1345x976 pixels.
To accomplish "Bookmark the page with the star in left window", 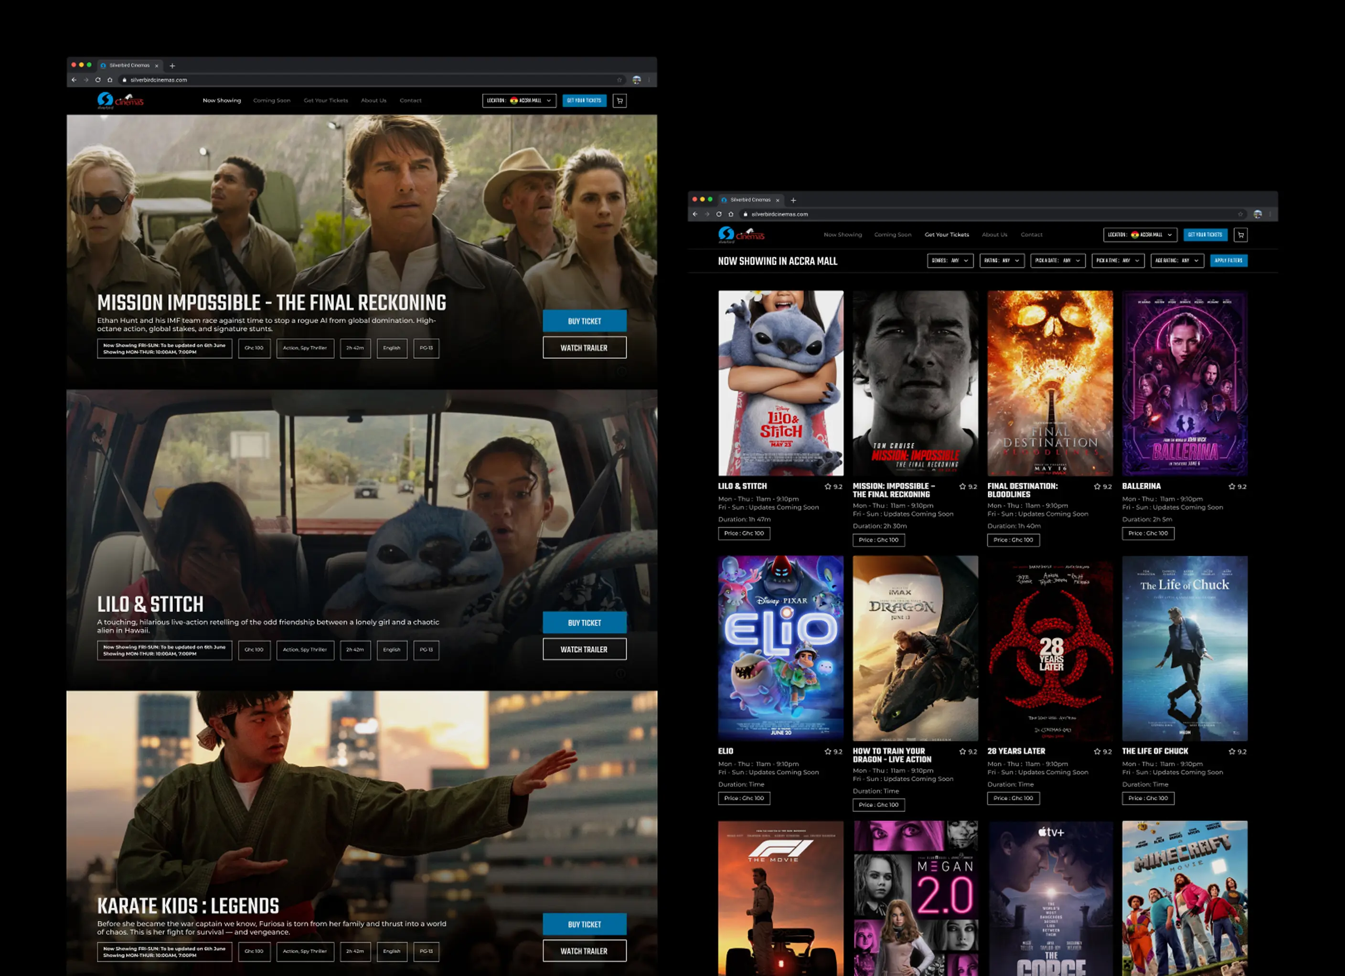I will click(x=619, y=80).
